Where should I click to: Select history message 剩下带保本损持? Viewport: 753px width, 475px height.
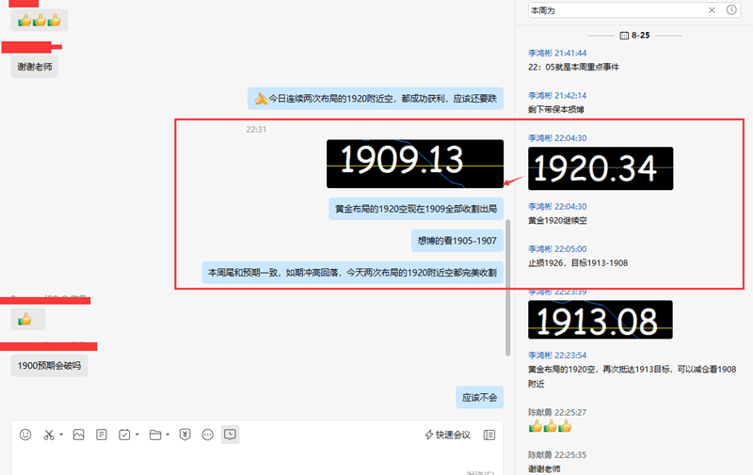click(x=556, y=109)
